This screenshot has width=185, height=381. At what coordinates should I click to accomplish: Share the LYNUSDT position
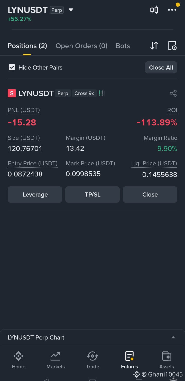[x=173, y=93]
